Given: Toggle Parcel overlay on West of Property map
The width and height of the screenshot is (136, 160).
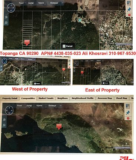Looking at the screenshot, I should click(37, 83).
